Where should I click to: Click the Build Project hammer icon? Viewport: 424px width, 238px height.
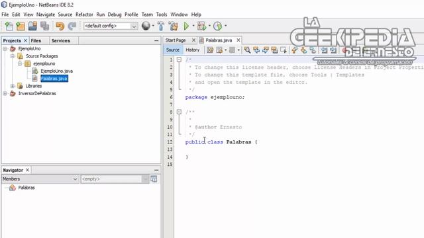pyautogui.click(x=161, y=26)
